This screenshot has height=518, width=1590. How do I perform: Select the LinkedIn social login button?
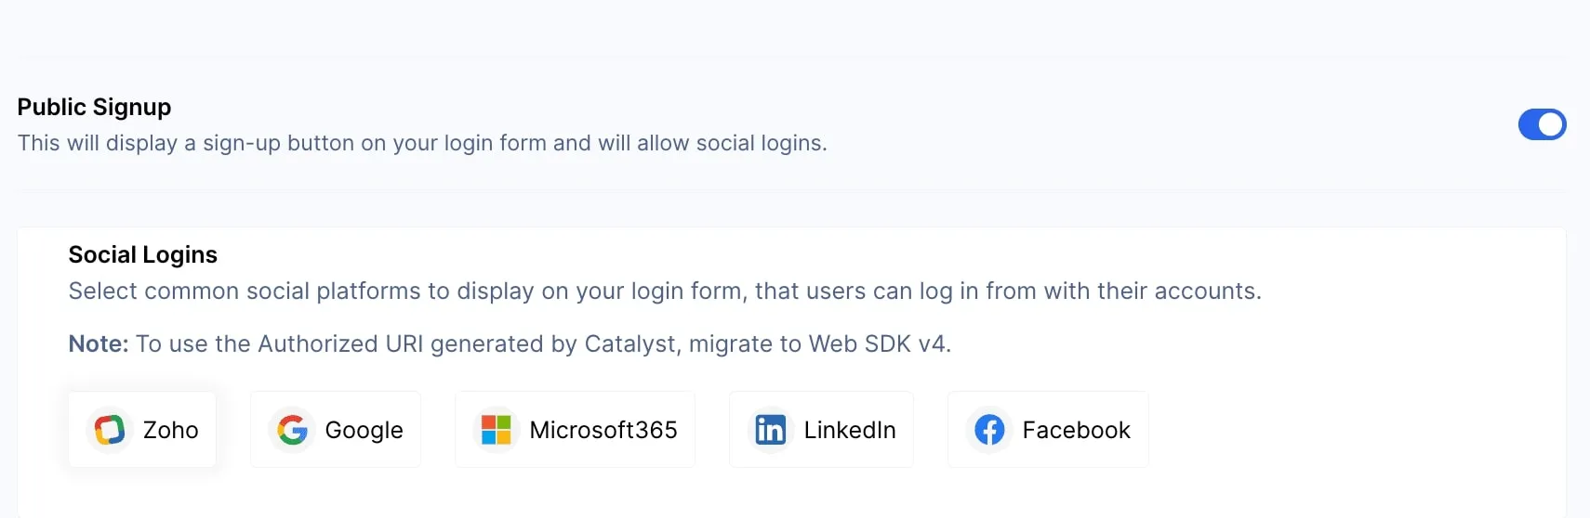coord(821,430)
